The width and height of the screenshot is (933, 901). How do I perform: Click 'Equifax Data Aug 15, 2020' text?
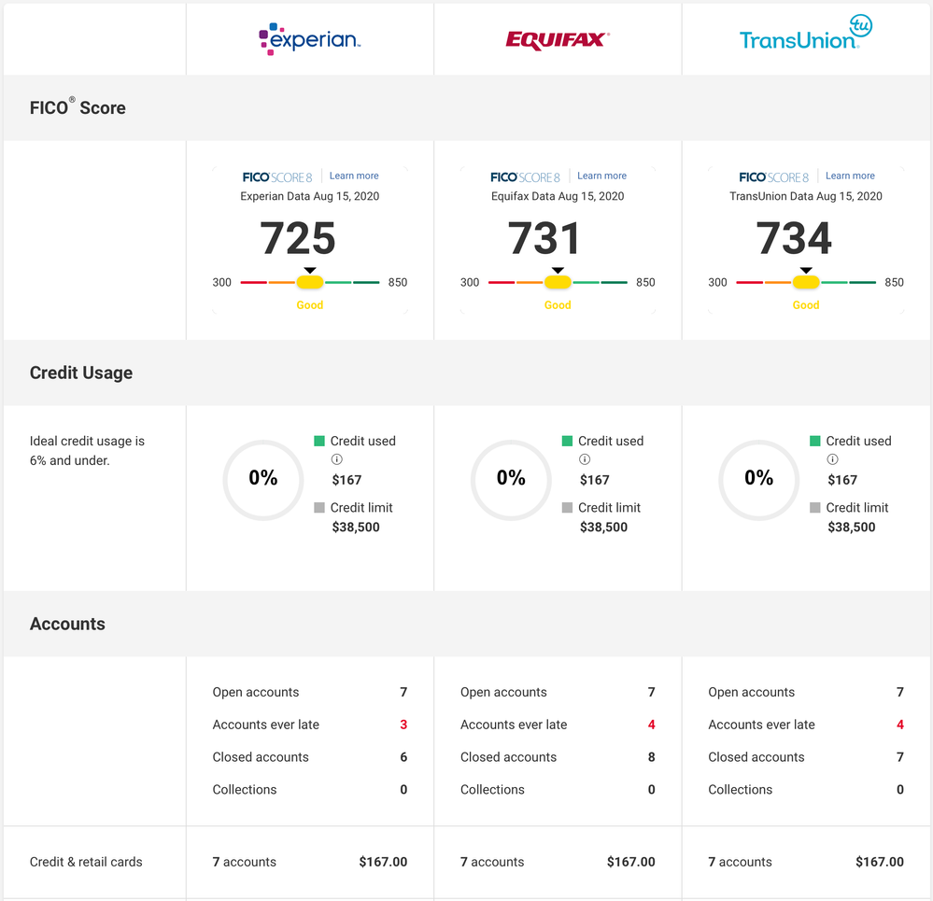pyautogui.click(x=558, y=196)
